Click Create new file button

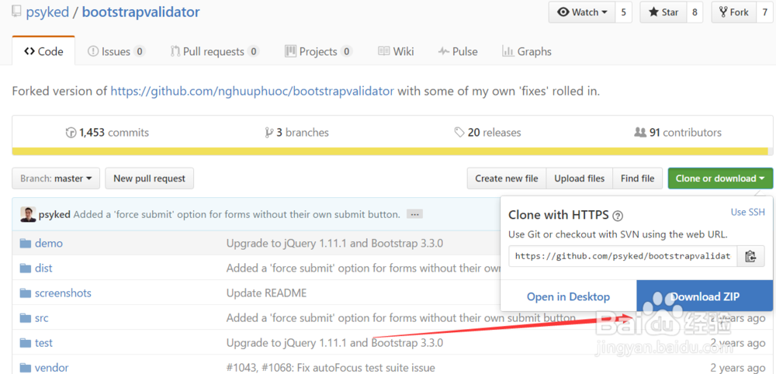coord(507,178)
